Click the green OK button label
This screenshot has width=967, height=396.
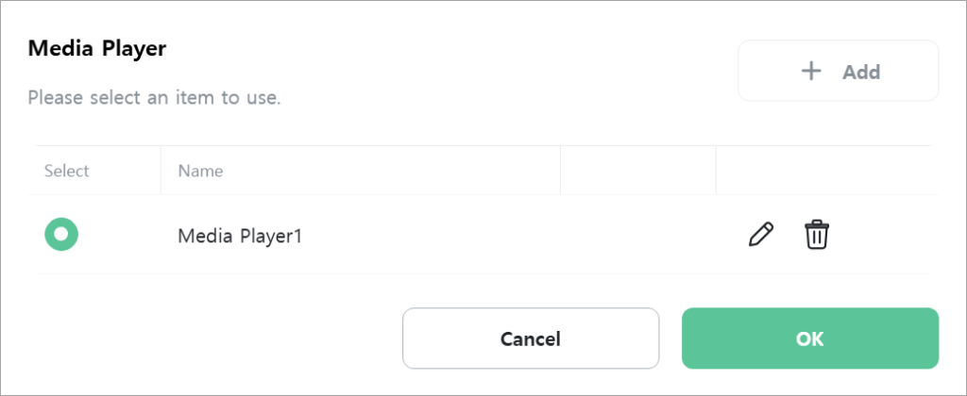click(x=809, y=338)
